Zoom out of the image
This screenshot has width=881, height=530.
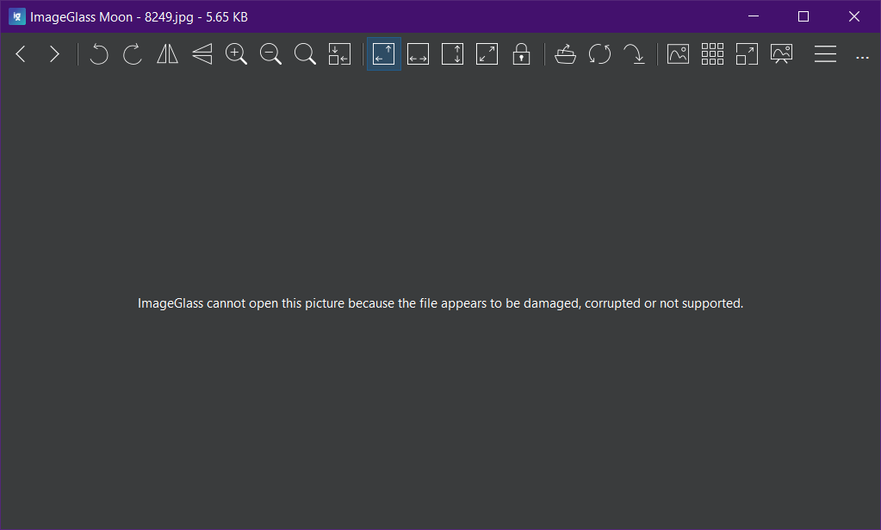[270, 53]
